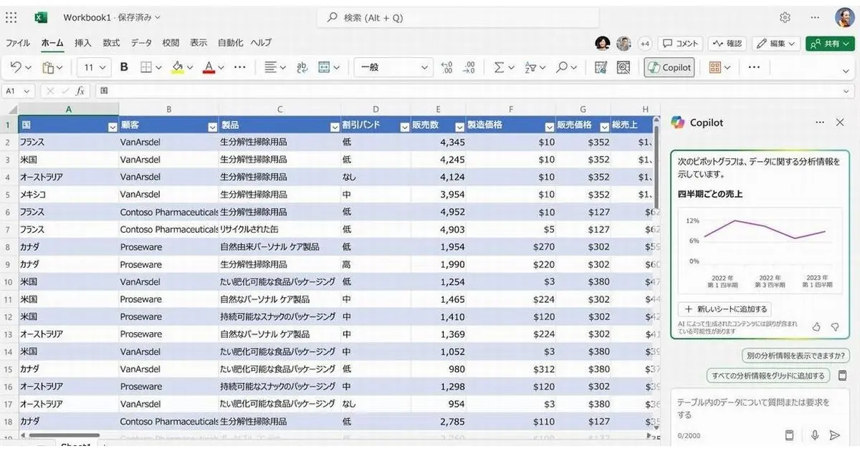
Task: Click the AutoSum sigma icon
Action: point(499,67)
